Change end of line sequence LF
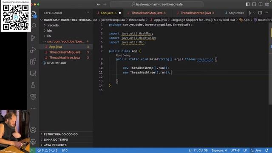 pyautogui.click(x=245, y=150)
